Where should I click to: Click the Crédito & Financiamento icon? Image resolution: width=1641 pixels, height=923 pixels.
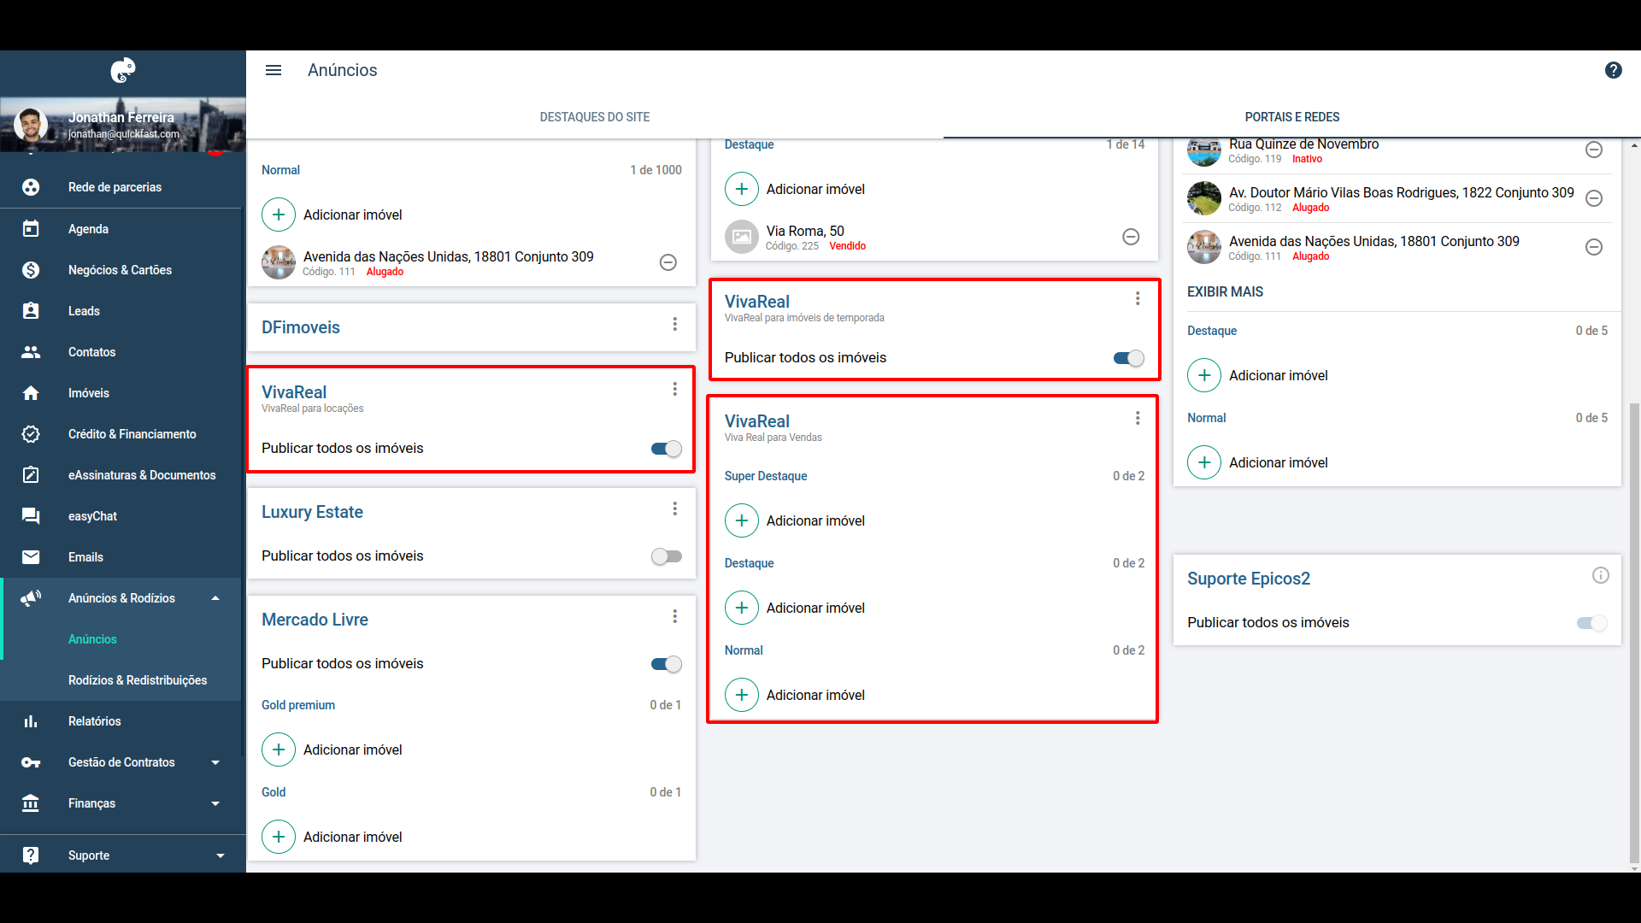tap(31, 434)
